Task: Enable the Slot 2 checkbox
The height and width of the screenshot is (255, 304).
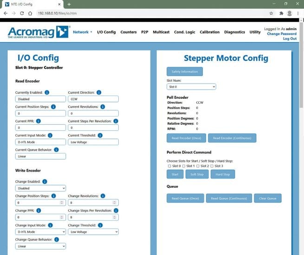Action: point(198,166)
